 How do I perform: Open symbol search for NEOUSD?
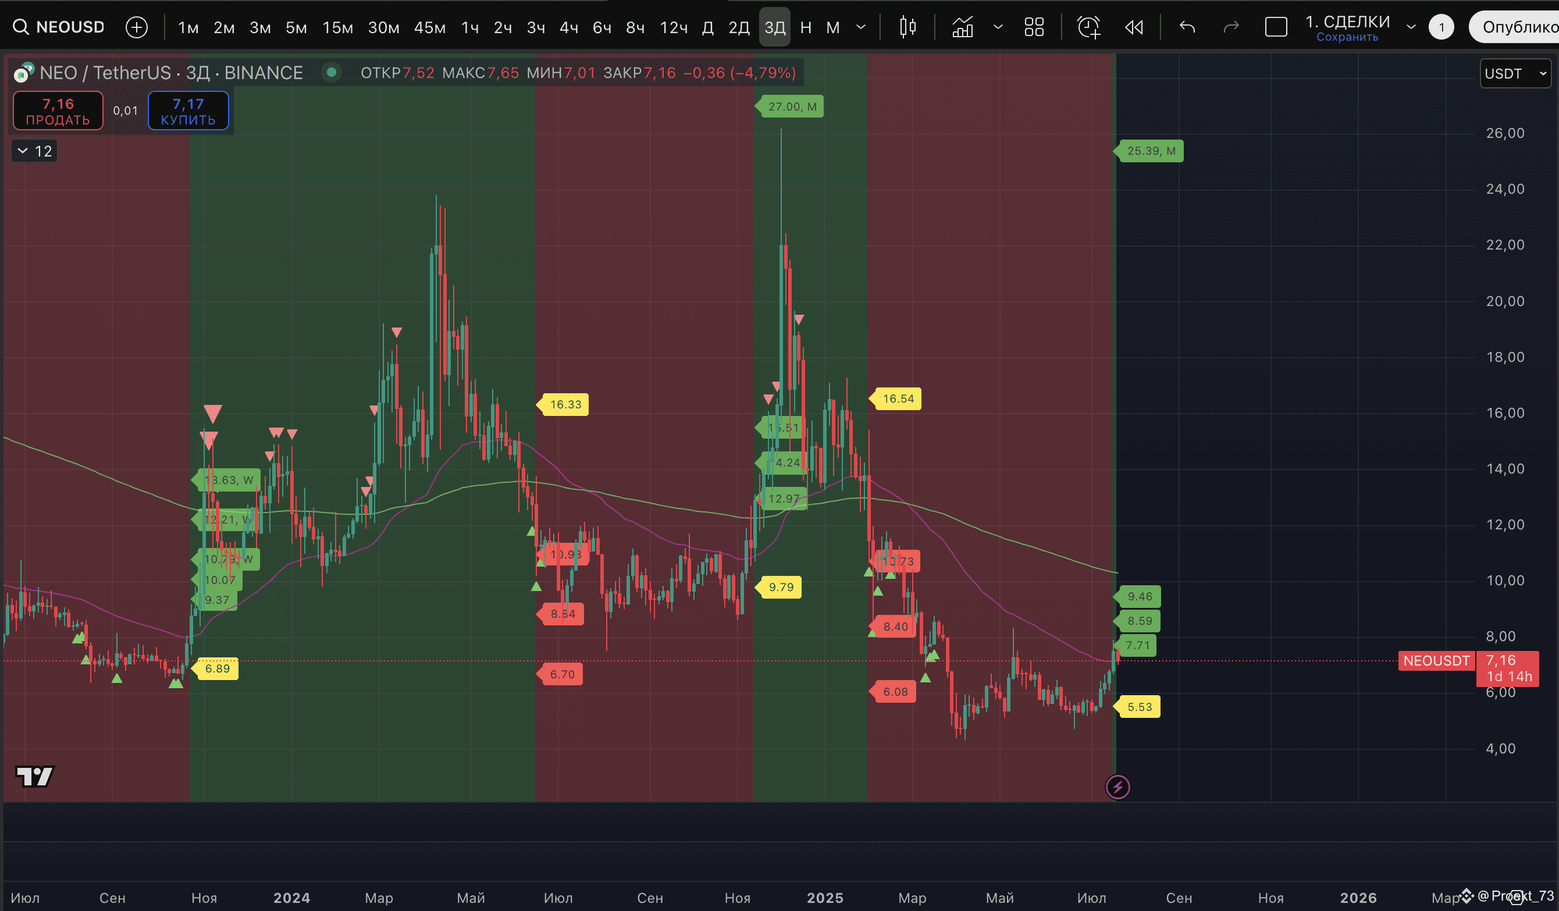(x=59, y=27)
